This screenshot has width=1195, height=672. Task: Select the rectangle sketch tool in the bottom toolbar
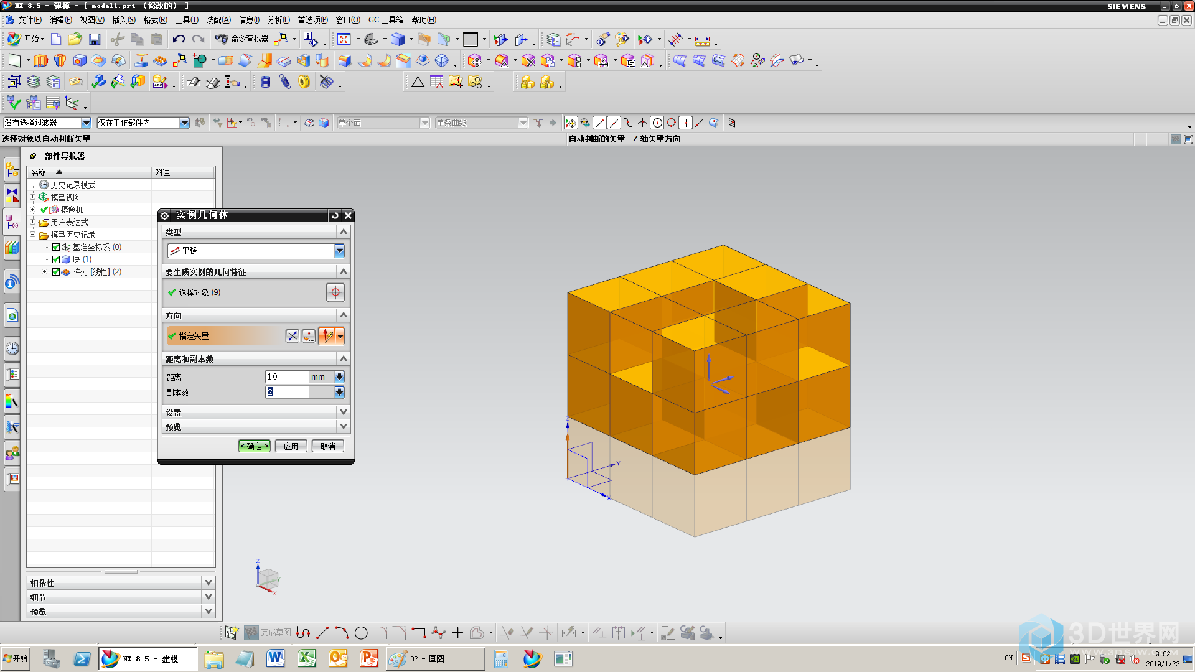(419, 633)
